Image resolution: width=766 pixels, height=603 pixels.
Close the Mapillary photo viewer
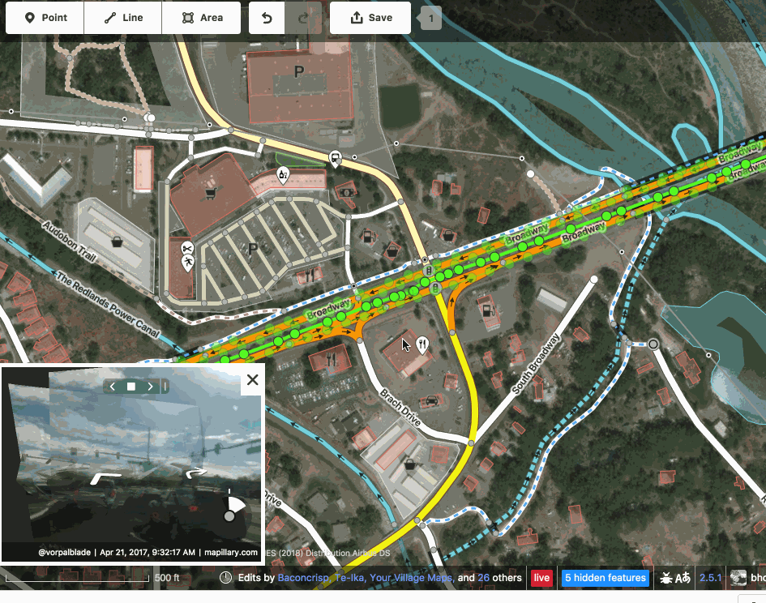click(253, 379)
